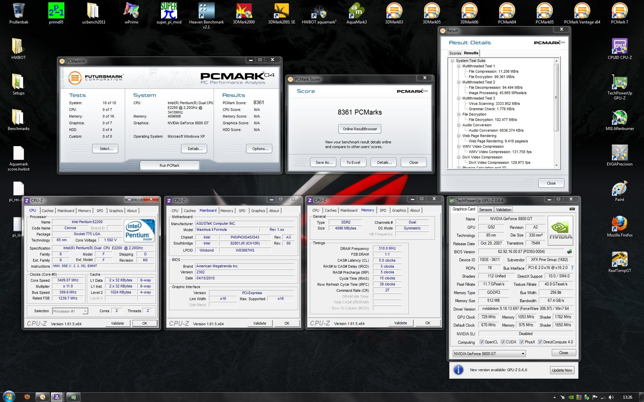Collapse Multithreaded Test 1 node
644x402 pixels.
(x=459, y=66)
